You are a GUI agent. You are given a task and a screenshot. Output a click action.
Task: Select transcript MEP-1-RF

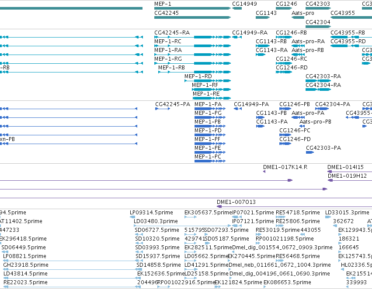212,89
